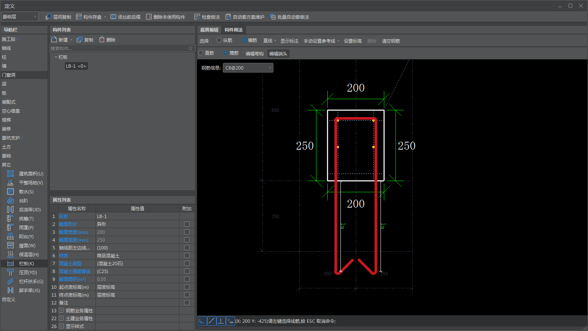Click the 复制 component icon
This screenshot has height=331, width=588.
[x=79, y=40]
